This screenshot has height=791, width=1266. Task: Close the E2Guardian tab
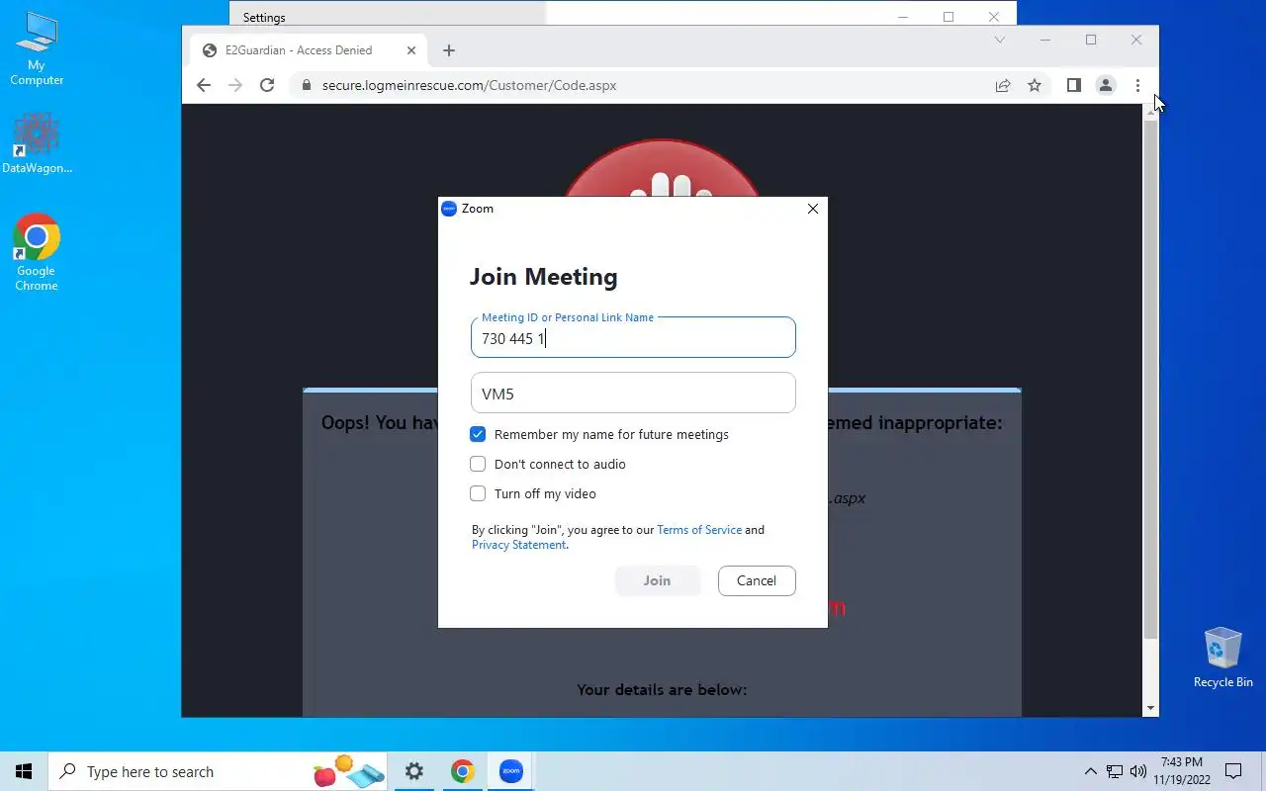tap(411, 50)
